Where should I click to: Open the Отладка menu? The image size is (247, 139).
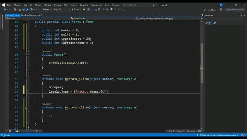click(58, 5)
